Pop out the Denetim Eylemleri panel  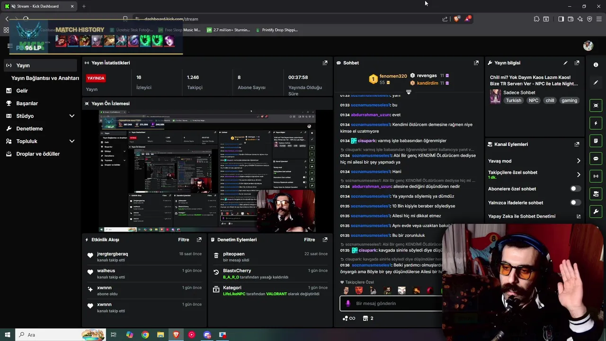pyautogui.click(x=325, y=240)
